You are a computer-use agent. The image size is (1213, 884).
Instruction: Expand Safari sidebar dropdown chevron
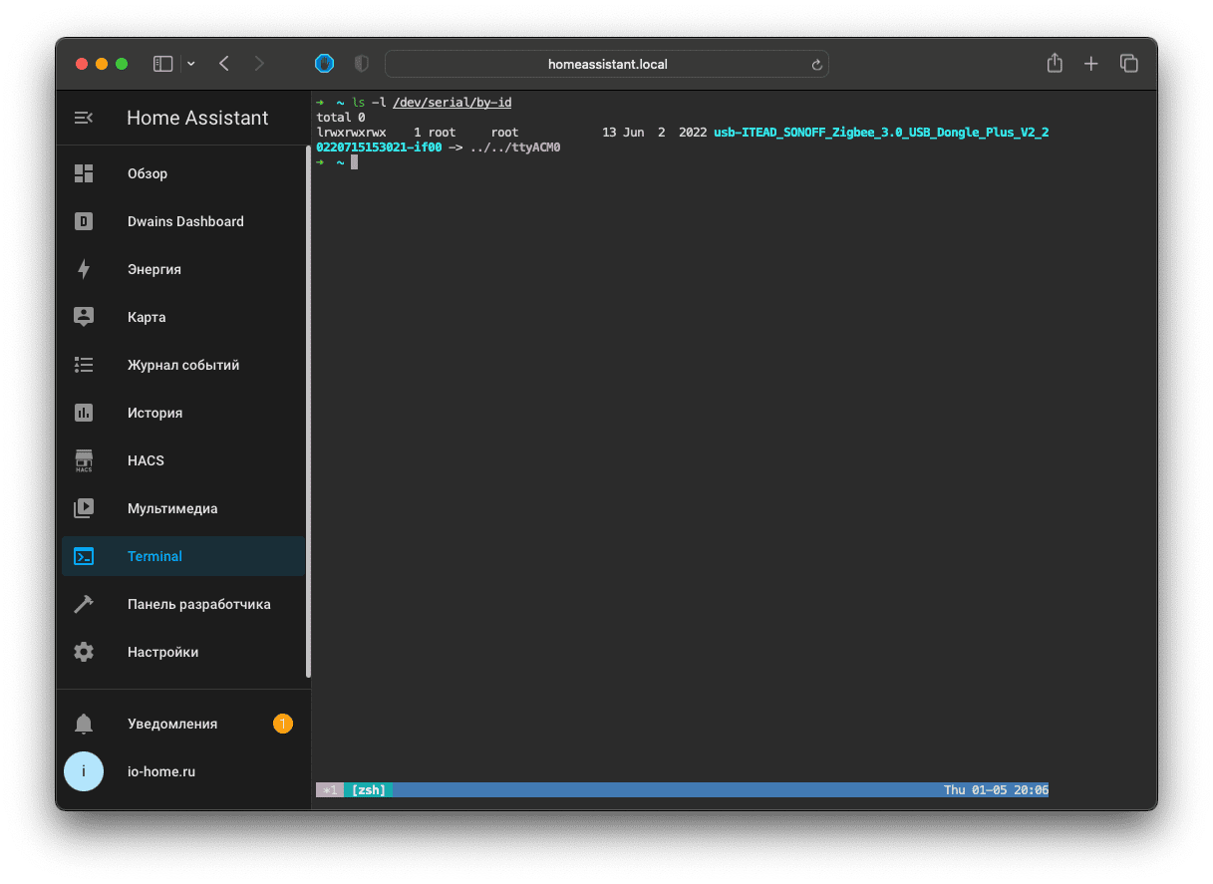tap(191, 64)
